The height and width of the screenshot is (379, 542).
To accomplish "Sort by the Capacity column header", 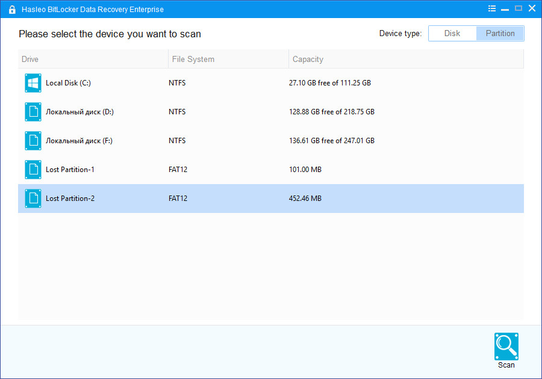I will 406,59.
